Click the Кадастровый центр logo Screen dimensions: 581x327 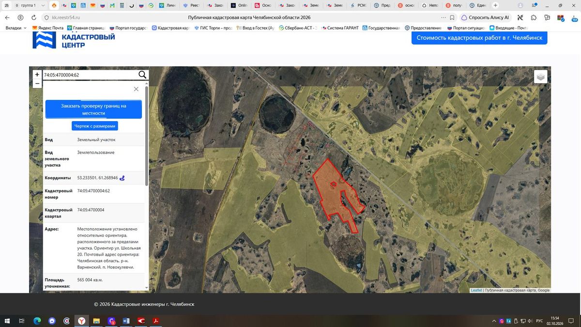click(x=74, y=41)
